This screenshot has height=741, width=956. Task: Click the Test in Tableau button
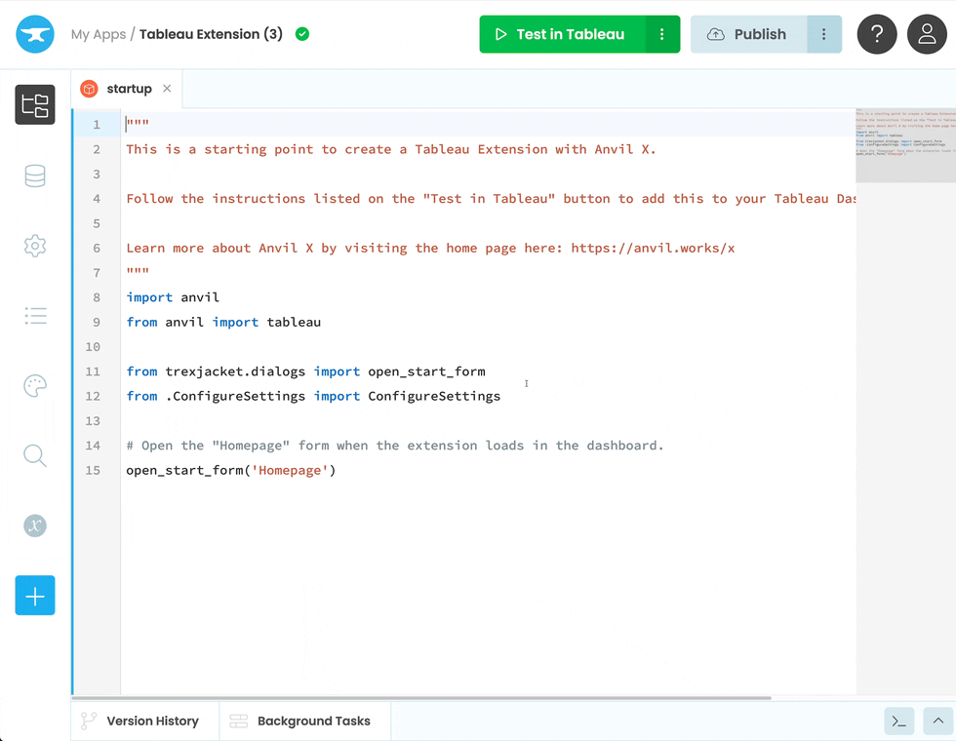[562, 34]
